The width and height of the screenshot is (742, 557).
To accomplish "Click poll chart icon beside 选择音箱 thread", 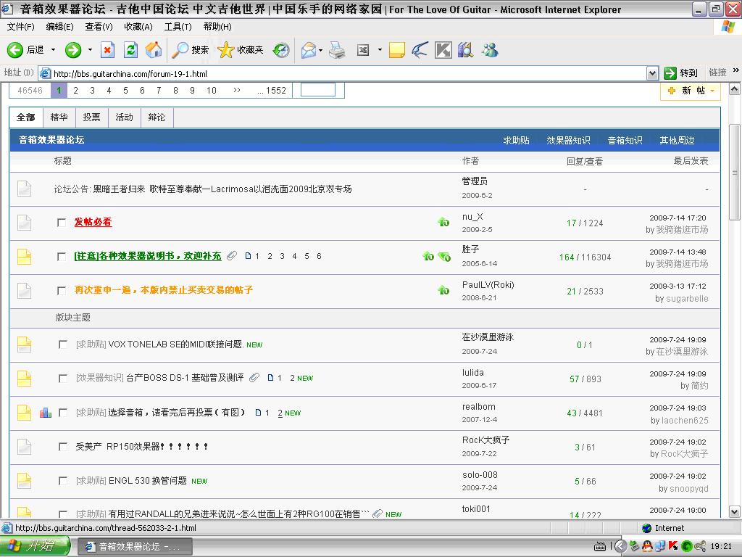I will 46,413.
